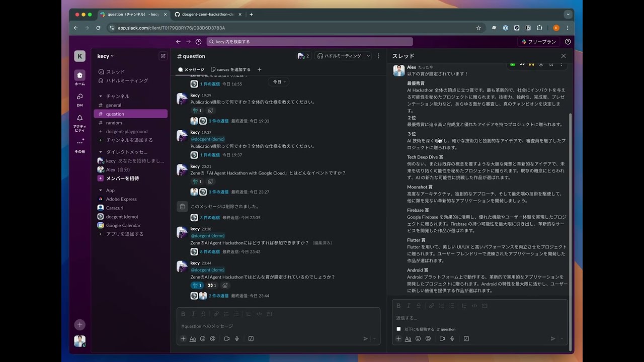The width and height of the screenshot is (644, 362).
Task: Toggle formatting with Aa in thread composer
Action: click(x=408, y=339)
